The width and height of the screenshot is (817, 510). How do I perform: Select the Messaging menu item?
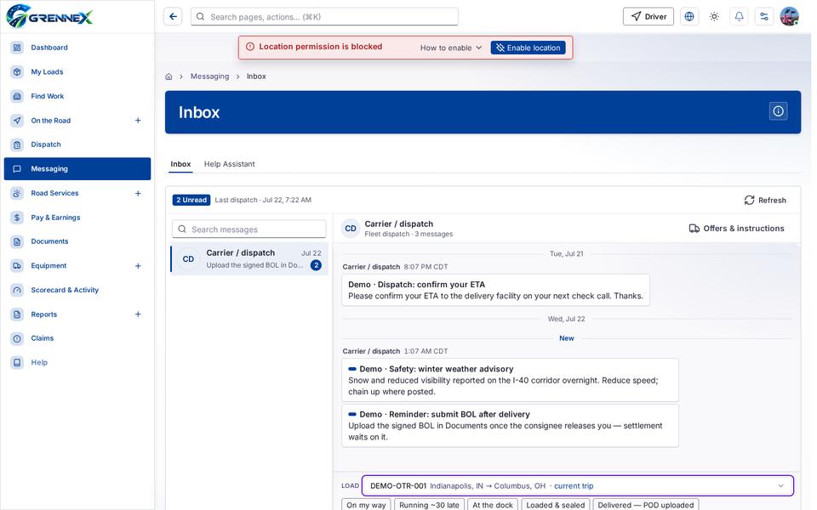point(77,168)
